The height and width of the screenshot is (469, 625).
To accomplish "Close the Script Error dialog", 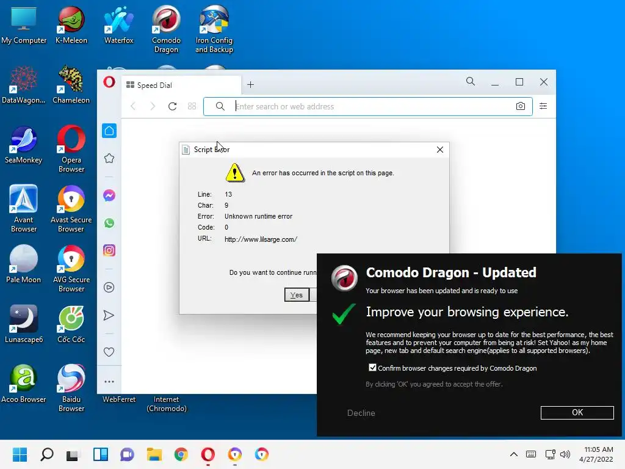I will pyautogui.click(x=440, y=150).
